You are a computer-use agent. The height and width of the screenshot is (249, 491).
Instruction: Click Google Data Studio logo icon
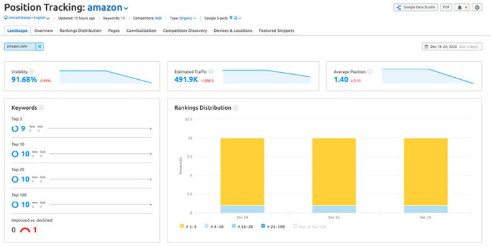point(399,8)
